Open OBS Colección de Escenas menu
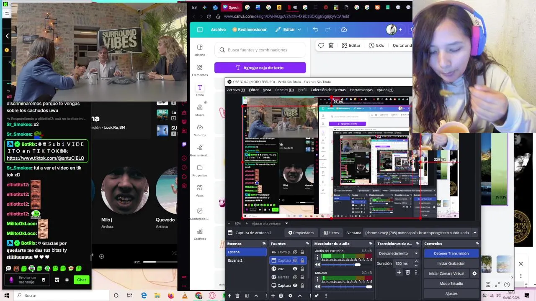This screenshot has width=536, height=301. tap(328, 90)
